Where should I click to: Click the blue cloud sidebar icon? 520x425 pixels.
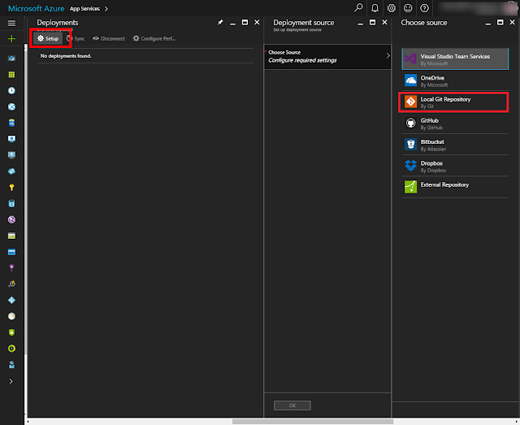(11, 171)
